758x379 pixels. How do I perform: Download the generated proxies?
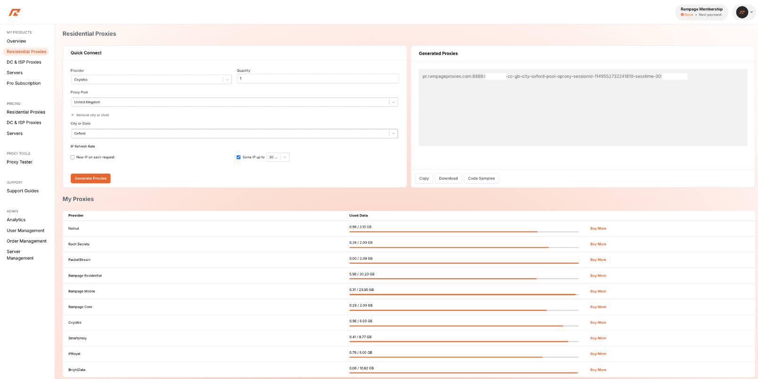[448, 178]
